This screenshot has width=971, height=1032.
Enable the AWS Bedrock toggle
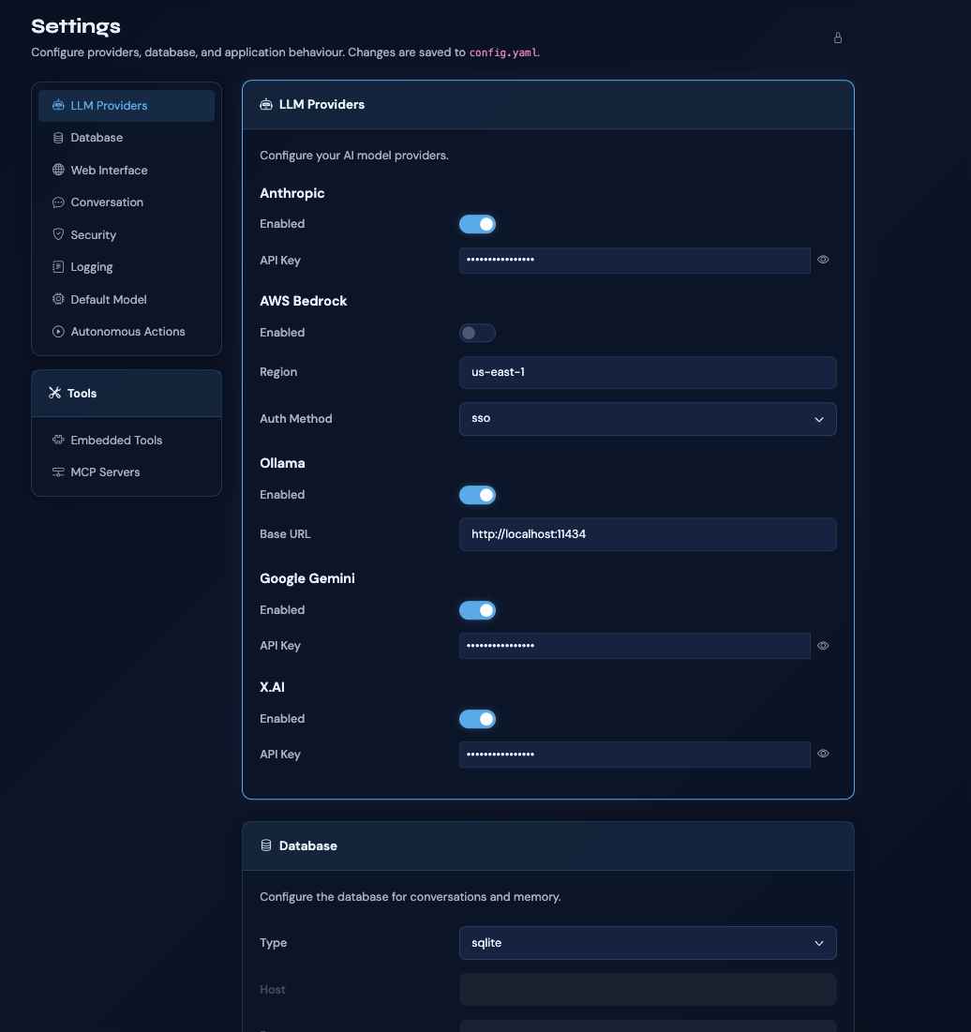point(477,333)
